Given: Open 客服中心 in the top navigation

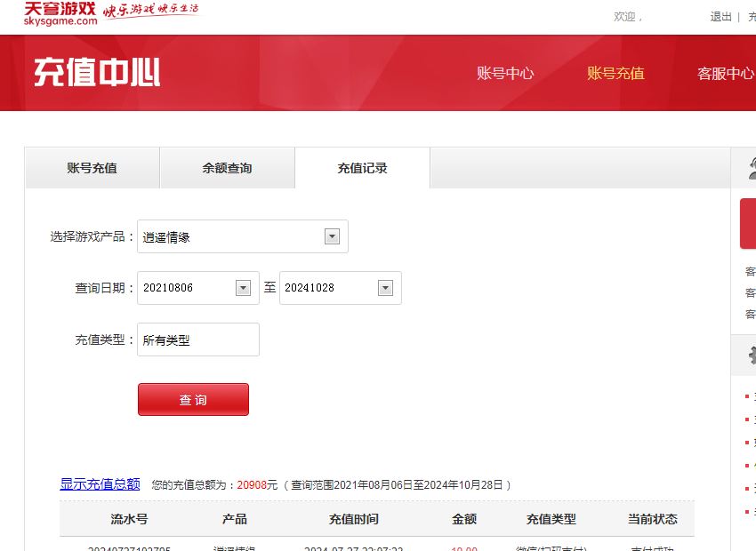Looking at the screenshot, I should (x=725, y=74).
